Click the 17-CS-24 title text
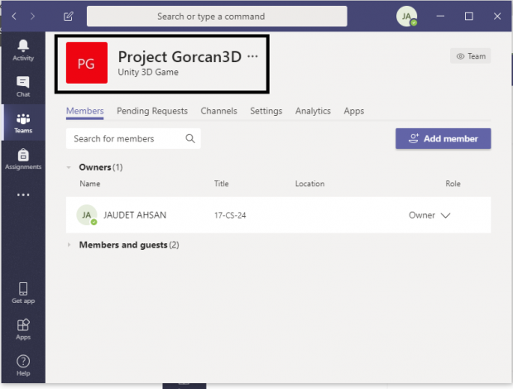The width and height of the screenshot is (513, 389). [230, 215]
